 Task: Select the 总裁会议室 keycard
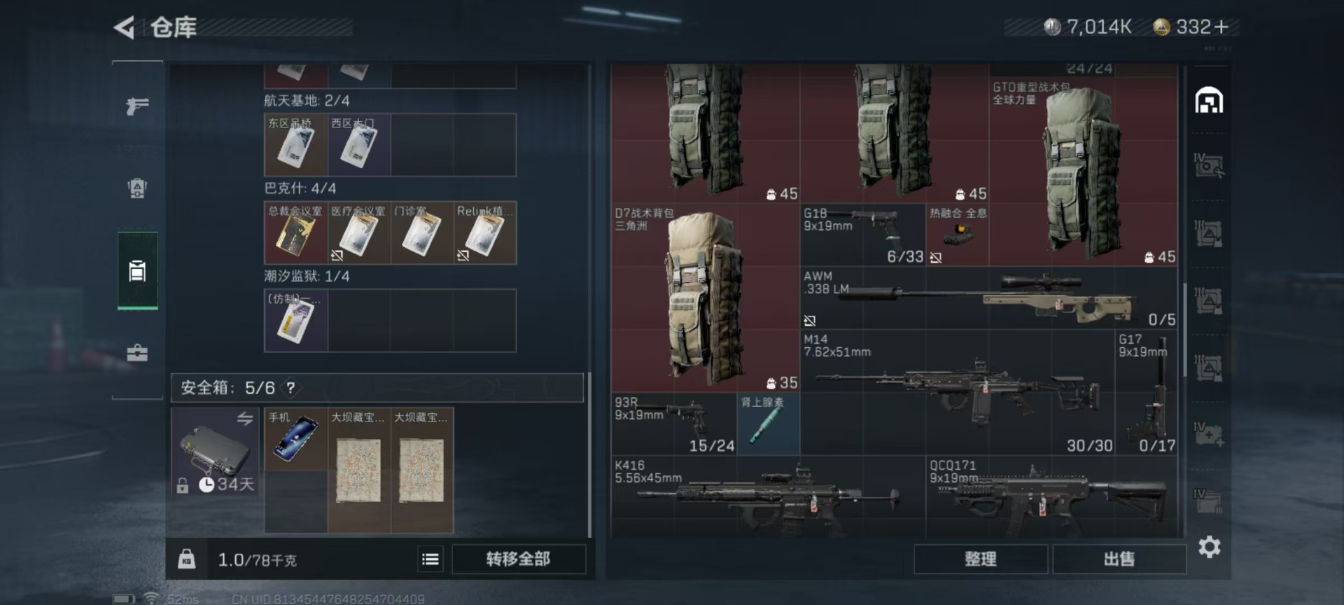coord(295,233)
